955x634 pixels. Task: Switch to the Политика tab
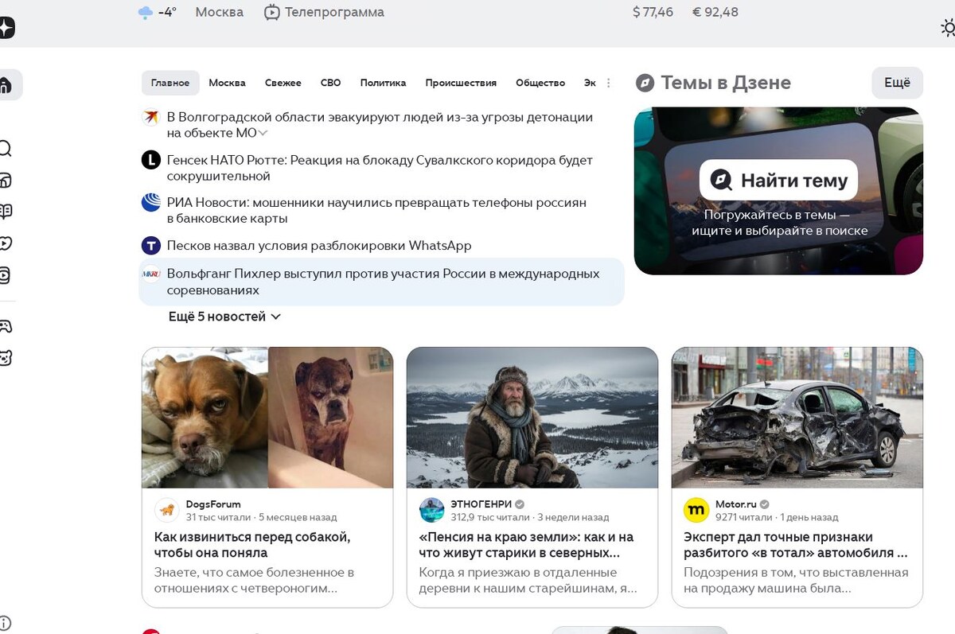pos(383,82)
